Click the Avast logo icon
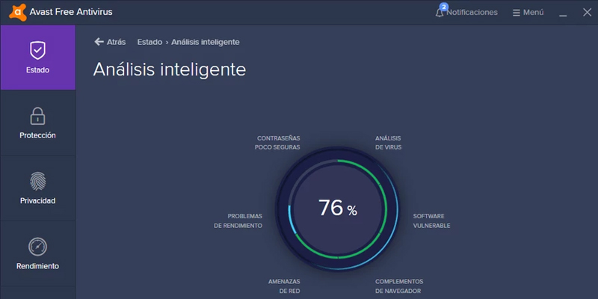The width and height of the screenshot is (598, 299). 18,12
